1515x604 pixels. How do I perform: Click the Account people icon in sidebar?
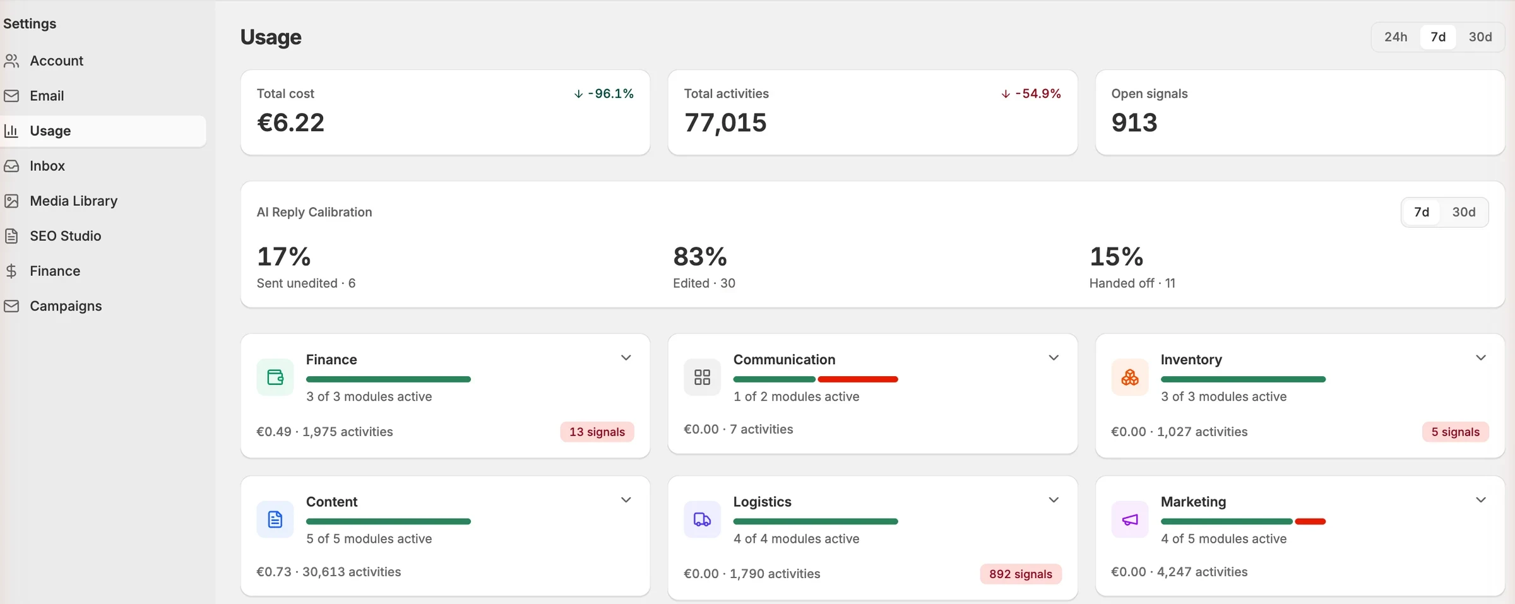coord(11,61)
